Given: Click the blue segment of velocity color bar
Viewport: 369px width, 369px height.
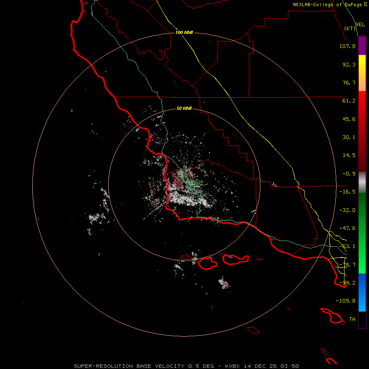Looking at the screenshot, I should click(362, 292).
